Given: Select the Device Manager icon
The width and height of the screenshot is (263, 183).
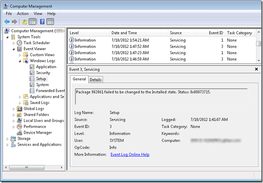Looking at the screenshot, I should point(19,132).
